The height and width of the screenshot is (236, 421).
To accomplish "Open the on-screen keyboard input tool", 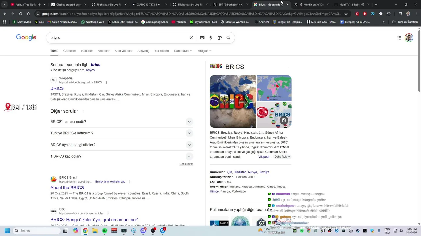I will click(202, 38).
